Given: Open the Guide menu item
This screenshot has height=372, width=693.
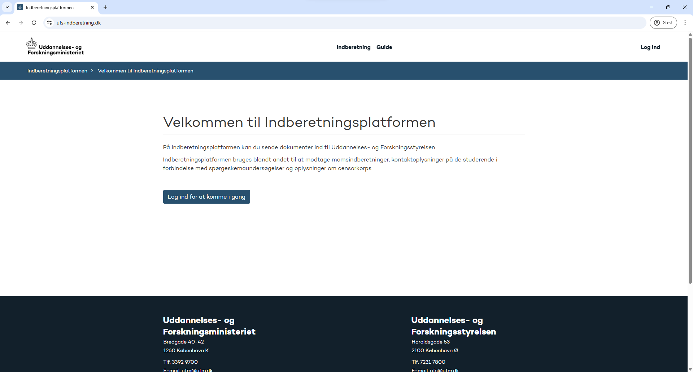Looking at the screenshot, I should click(x=384, y=47).
